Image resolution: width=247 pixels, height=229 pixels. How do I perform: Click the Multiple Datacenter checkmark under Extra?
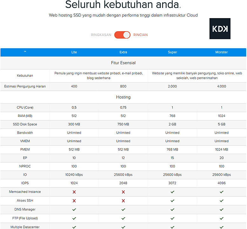123,227
